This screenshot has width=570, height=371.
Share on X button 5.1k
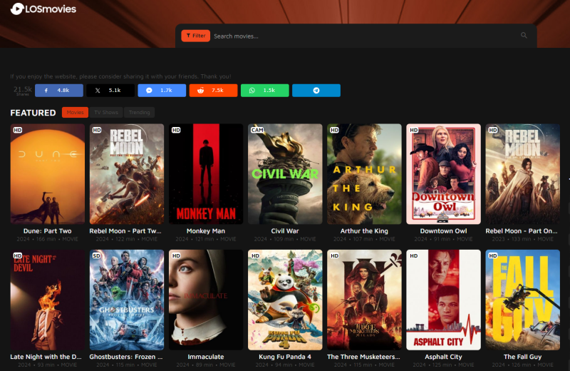point(110,91)
